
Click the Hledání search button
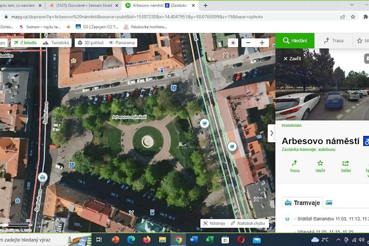295,41
